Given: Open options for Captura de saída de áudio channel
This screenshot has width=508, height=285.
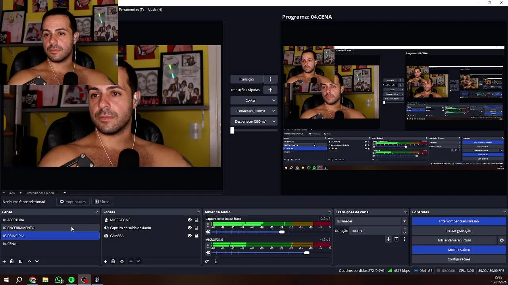Looking at the screenshot, I should 208,225.
